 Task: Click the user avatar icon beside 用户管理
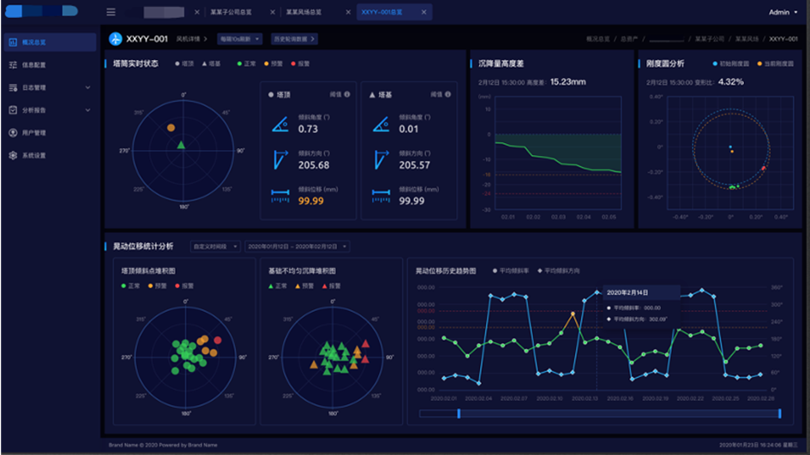[x=13, y=133]
